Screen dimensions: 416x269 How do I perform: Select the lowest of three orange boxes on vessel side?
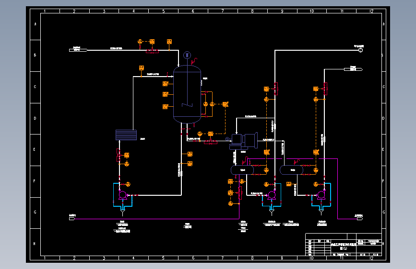click(x=165, y=106)
